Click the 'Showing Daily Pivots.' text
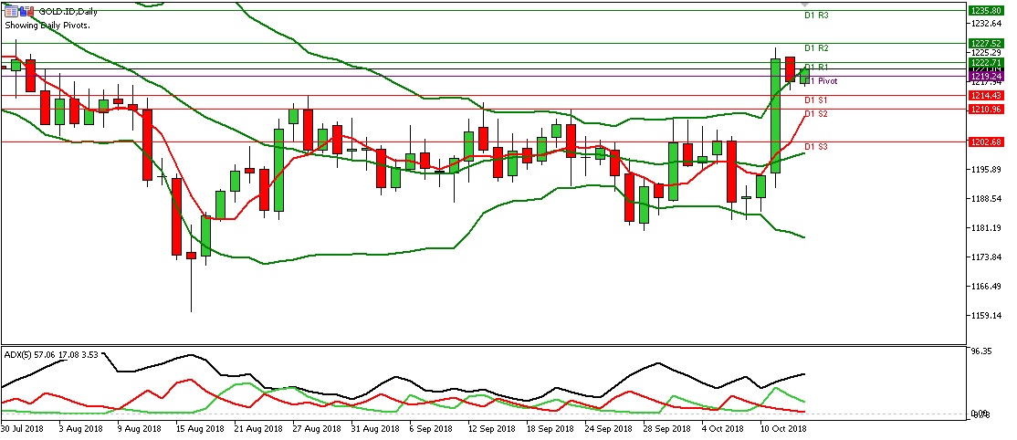This screenshot has width=1017, height=440. 47,26
